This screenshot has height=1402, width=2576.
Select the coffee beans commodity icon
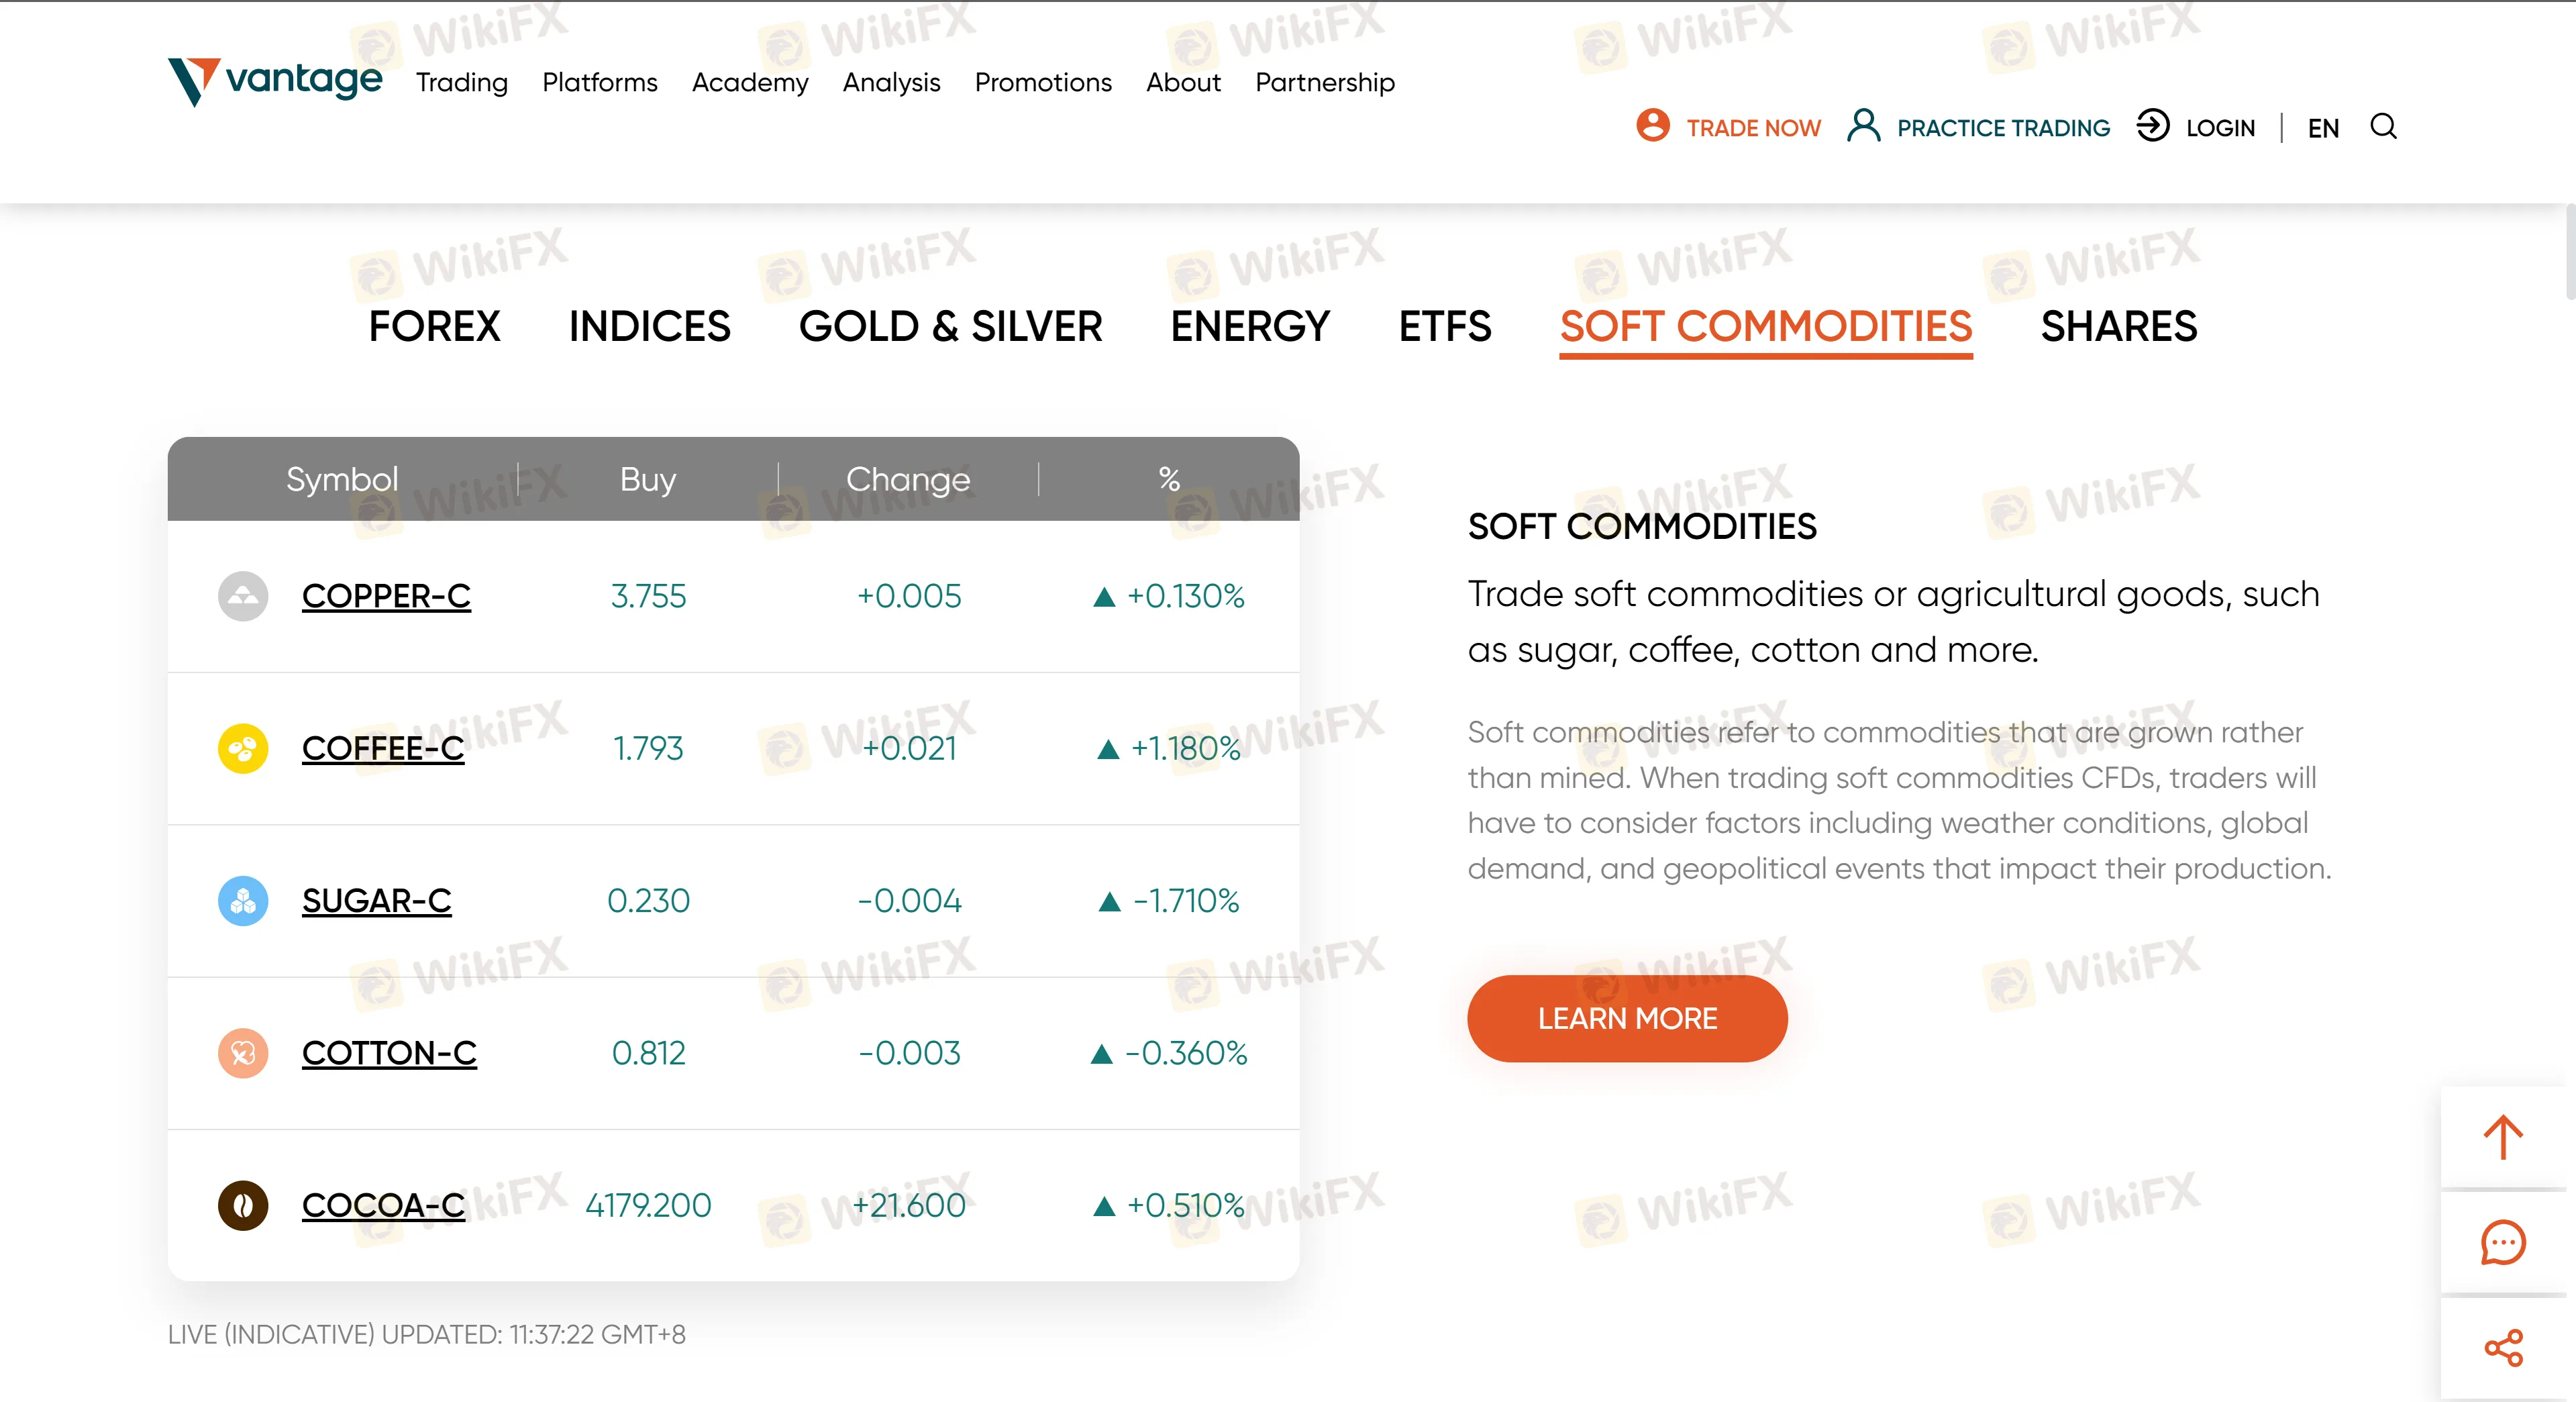click(x=242, y=748)
